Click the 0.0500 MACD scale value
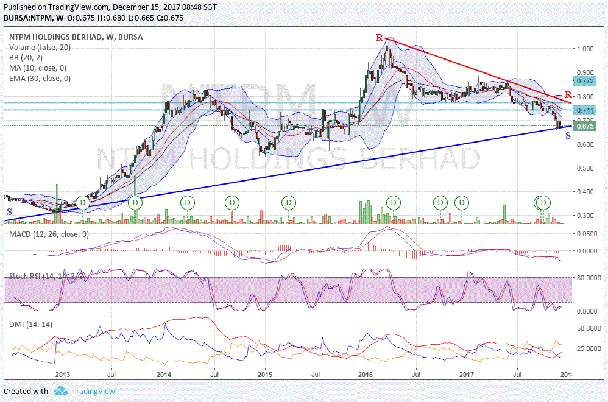The width and height of the screenshot is (608, 402). [587, 234]
